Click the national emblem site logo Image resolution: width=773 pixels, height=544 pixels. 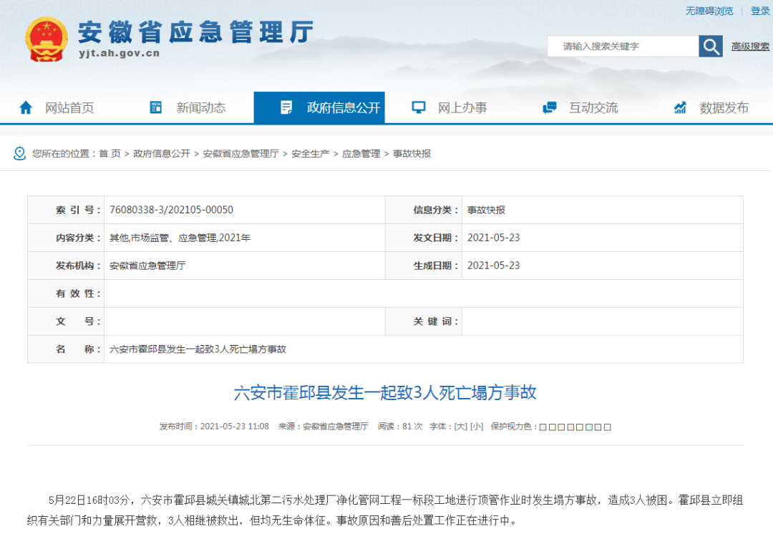(47, 39)
